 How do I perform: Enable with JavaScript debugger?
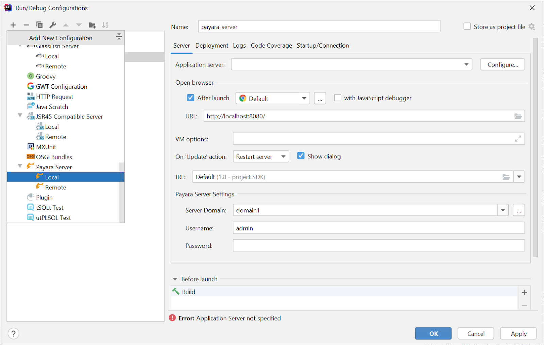tap(337, 98)
